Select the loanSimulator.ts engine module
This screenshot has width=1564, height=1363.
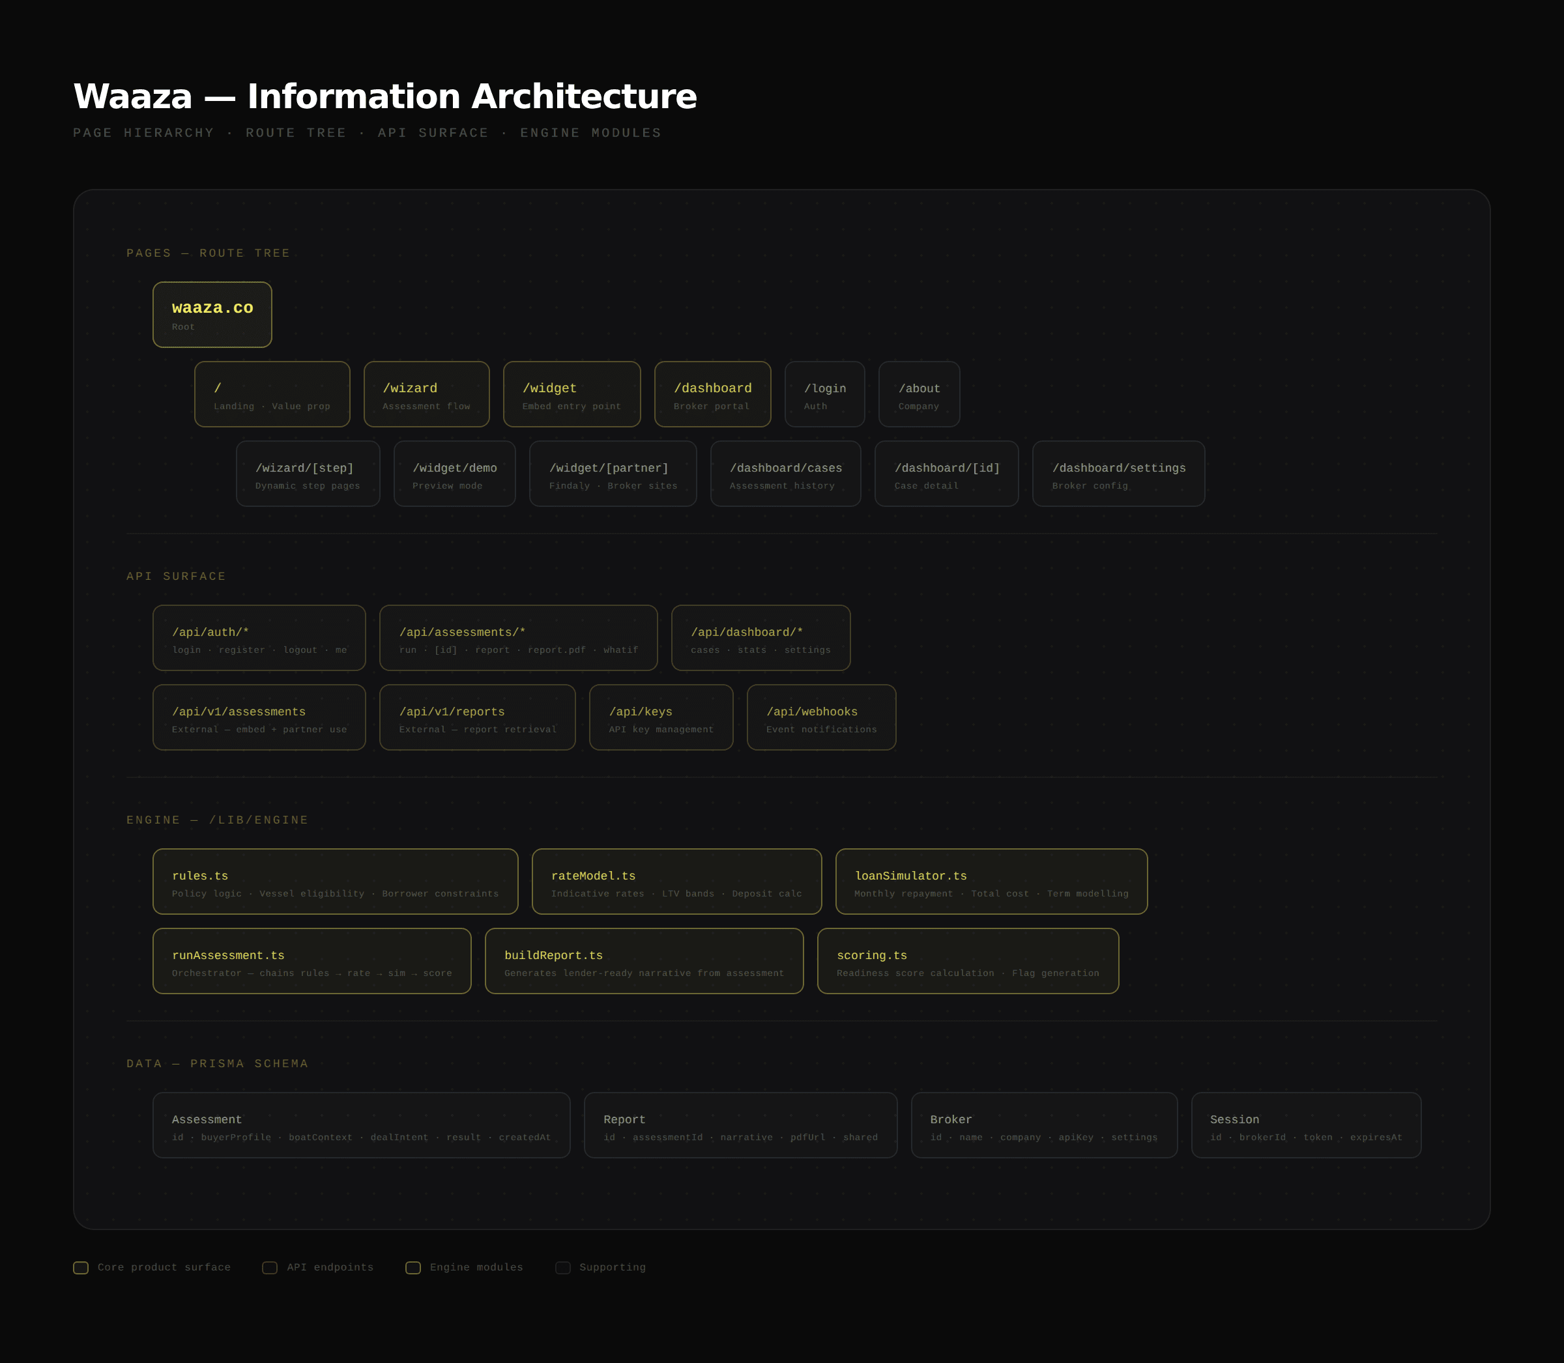991,882
